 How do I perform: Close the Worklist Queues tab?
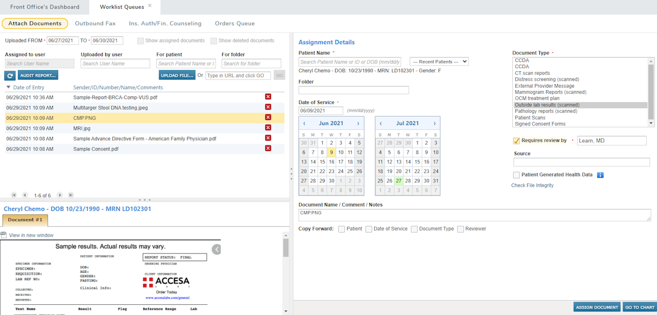[150, 6]
